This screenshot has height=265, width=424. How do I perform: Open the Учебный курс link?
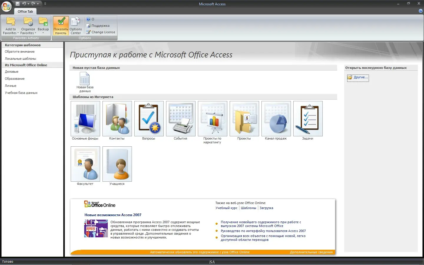pos(226,208)
